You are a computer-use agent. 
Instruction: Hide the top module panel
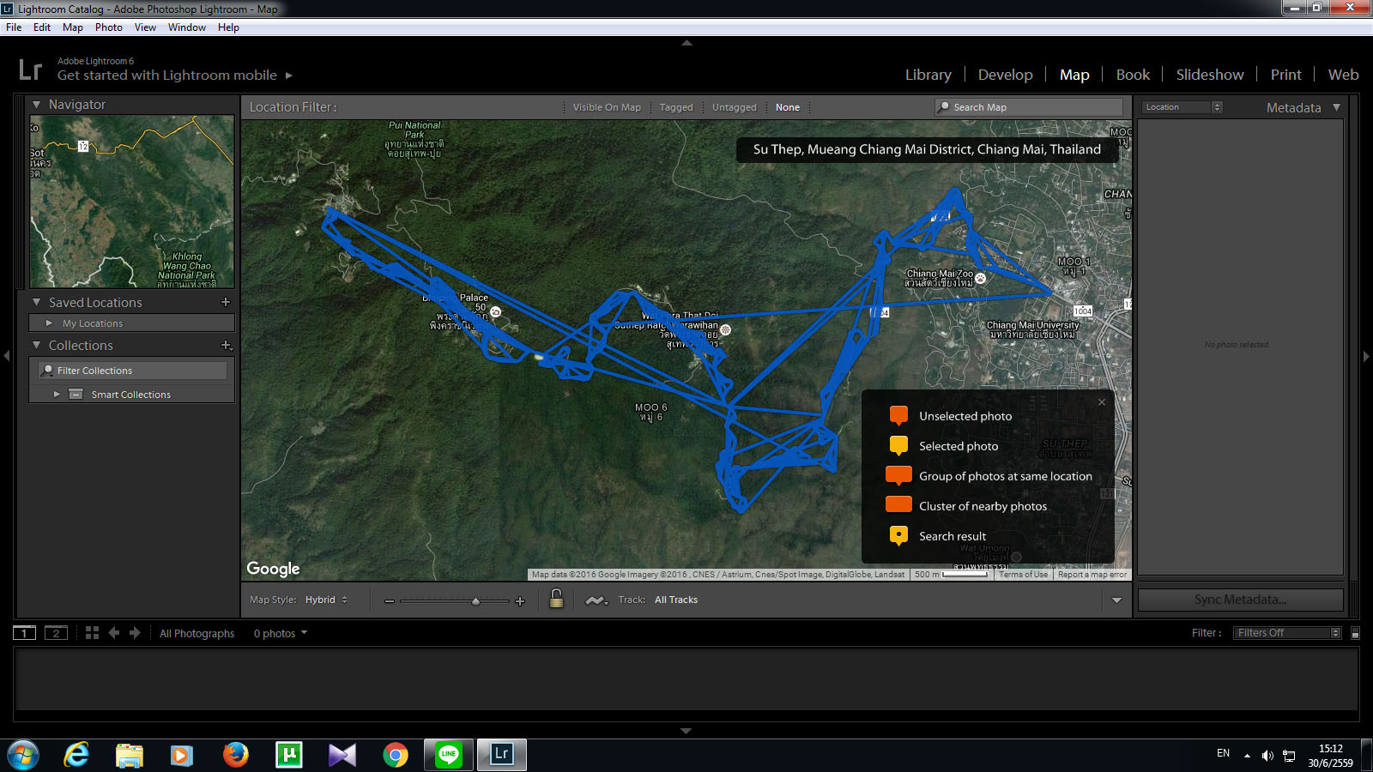686,42
